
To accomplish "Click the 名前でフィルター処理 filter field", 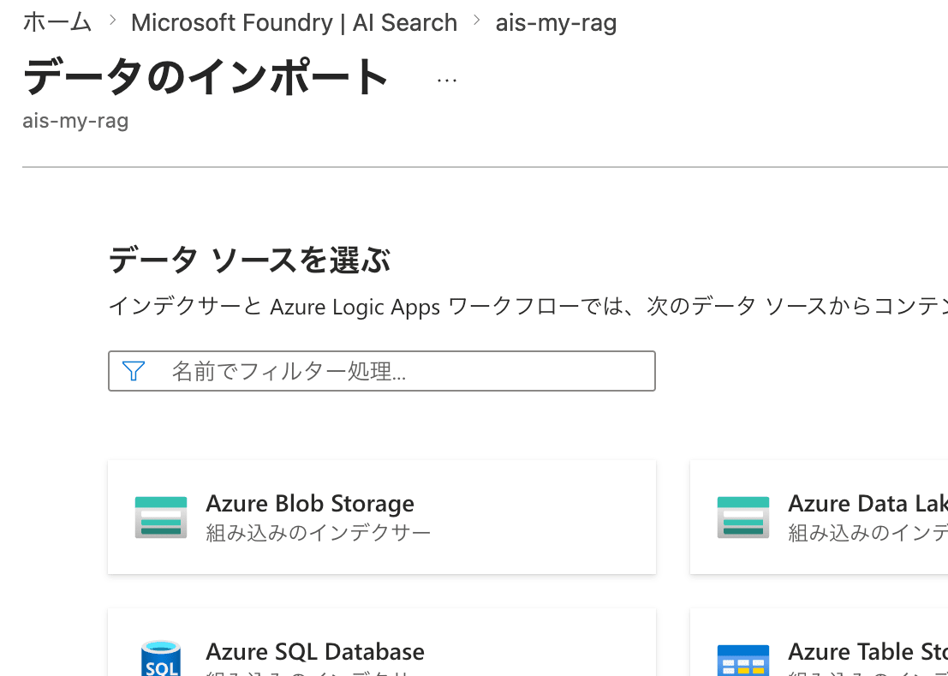I will [381, 371].
